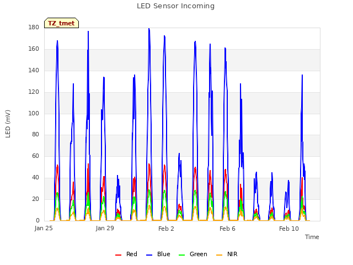Click the 180 y-axis tick label

click(34, 27)
